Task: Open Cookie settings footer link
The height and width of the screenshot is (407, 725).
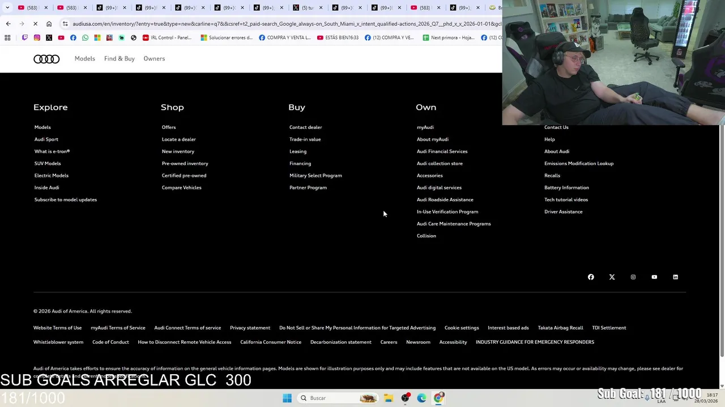Action: [462, 328]
